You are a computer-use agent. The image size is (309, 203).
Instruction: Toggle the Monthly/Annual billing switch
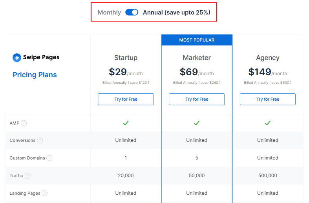click(132, 13)
